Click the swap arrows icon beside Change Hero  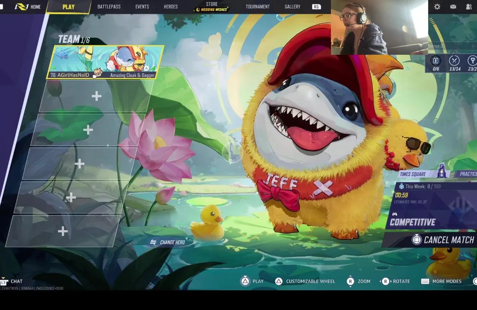(x=153, y=242)
